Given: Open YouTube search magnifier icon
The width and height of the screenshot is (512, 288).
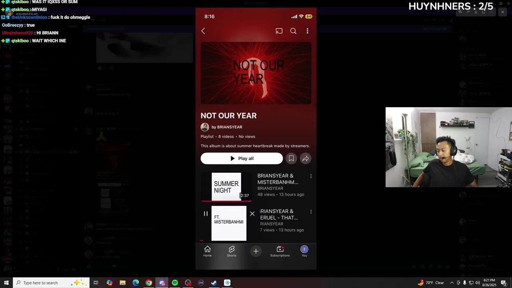Looking at the screenshot, I should [293, 31].
